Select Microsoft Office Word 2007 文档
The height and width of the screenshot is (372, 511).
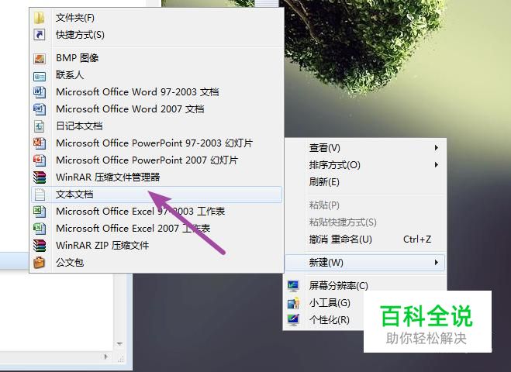[x=157, y=108]
